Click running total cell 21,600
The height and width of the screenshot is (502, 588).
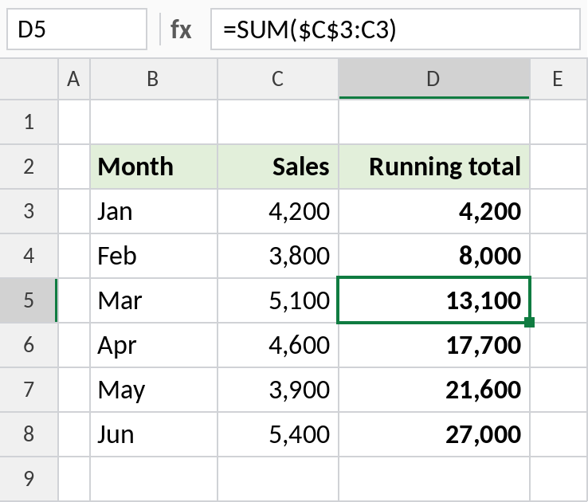[x=434, y=390]
